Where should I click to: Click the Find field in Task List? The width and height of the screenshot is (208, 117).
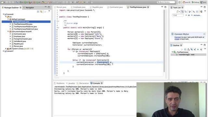[178, 15]
